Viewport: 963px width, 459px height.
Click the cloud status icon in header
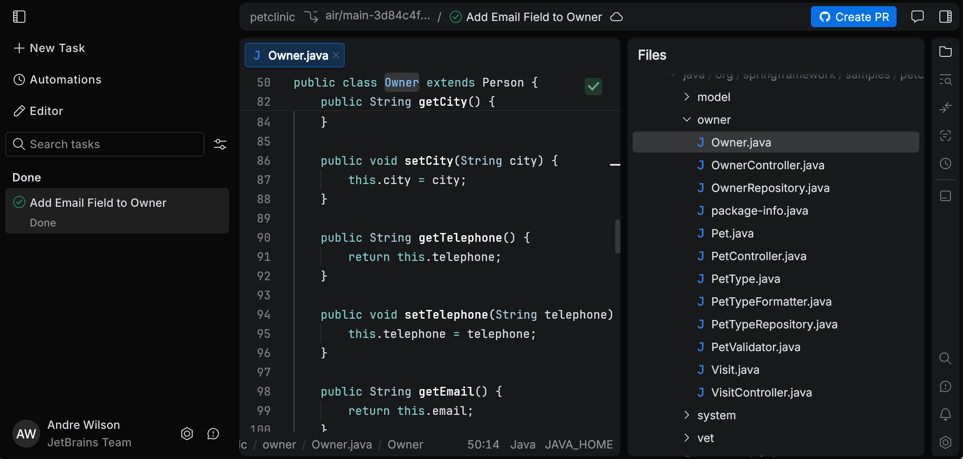tap(617, 17)
